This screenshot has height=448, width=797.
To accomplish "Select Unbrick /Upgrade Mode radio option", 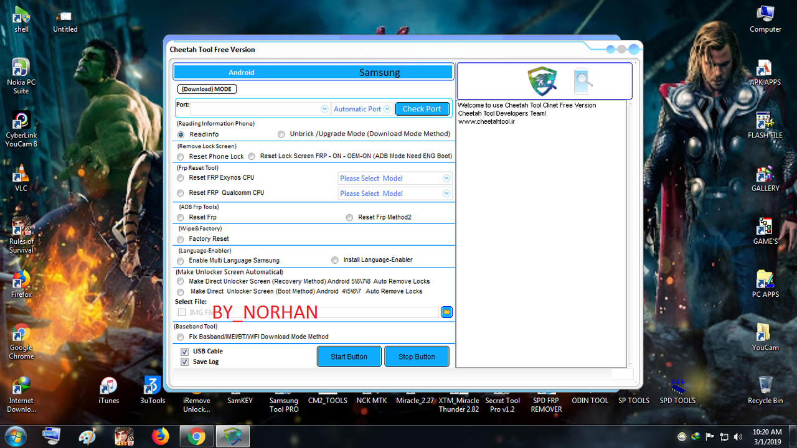I will [x=281, y=134].
